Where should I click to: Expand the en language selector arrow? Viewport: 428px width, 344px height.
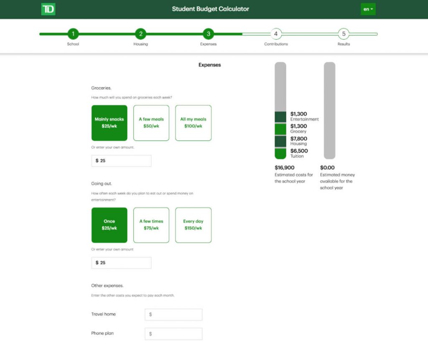372,9
